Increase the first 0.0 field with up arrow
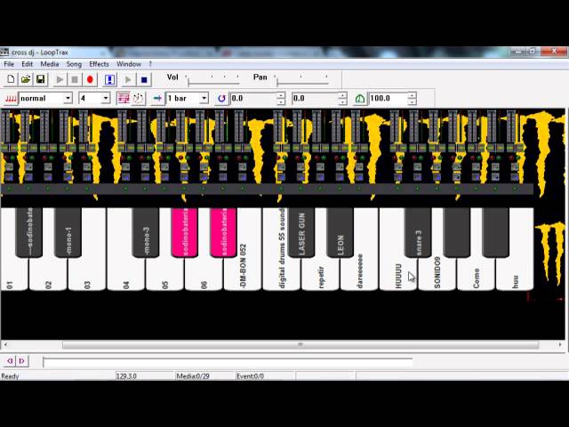This screenshot has height=427, width=569. tap(281, 95)
